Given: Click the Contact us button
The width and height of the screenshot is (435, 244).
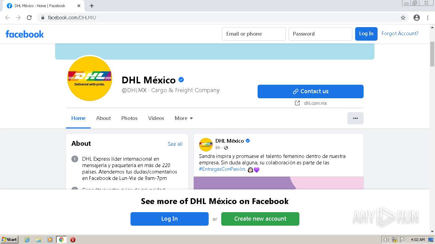Looking at the screenshot, I should coord(311,91).
